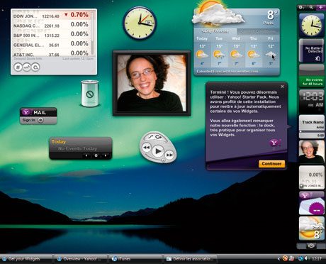Screen dimensions: 326x264
Task: Click the stock ticker 0.00% dock widget
Action: 312,177
